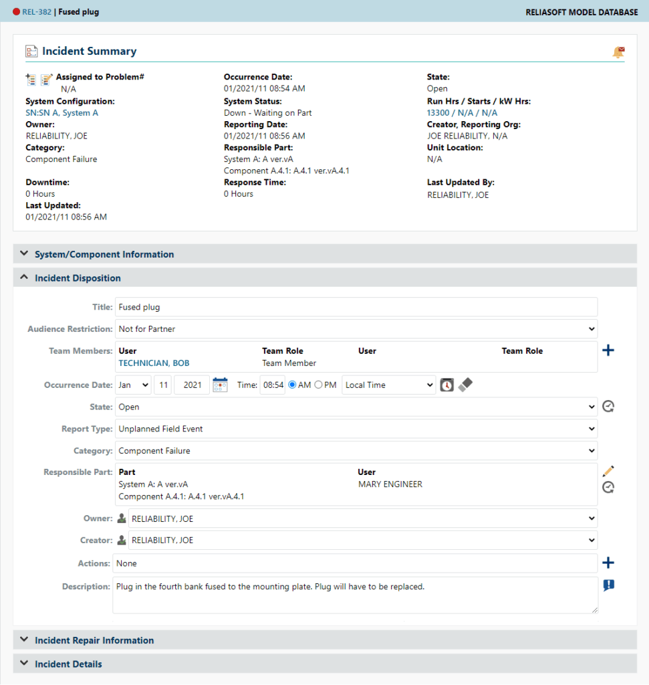
Task: Click the SN:SN A, System A configuration link
Action: click(x=62, y=112)
